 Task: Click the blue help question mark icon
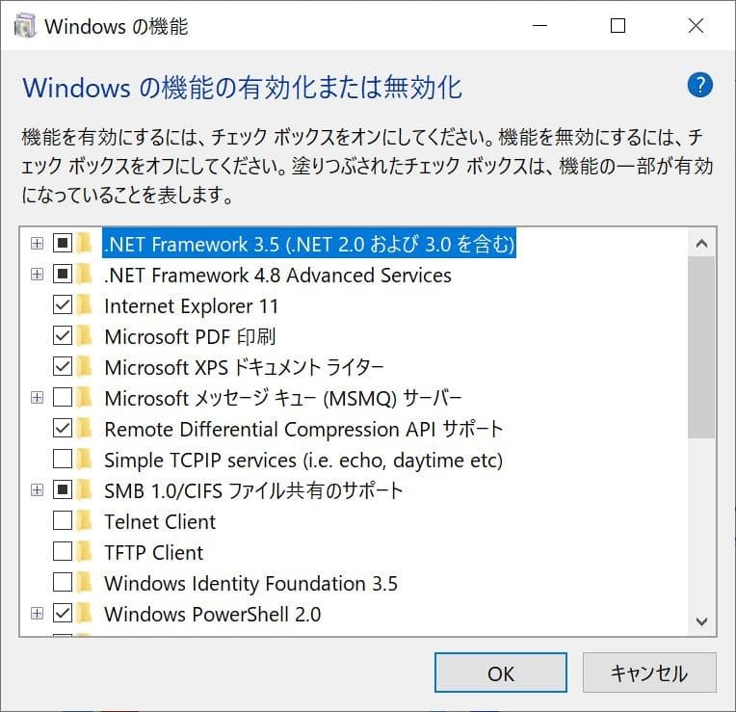tap(699, 85)
